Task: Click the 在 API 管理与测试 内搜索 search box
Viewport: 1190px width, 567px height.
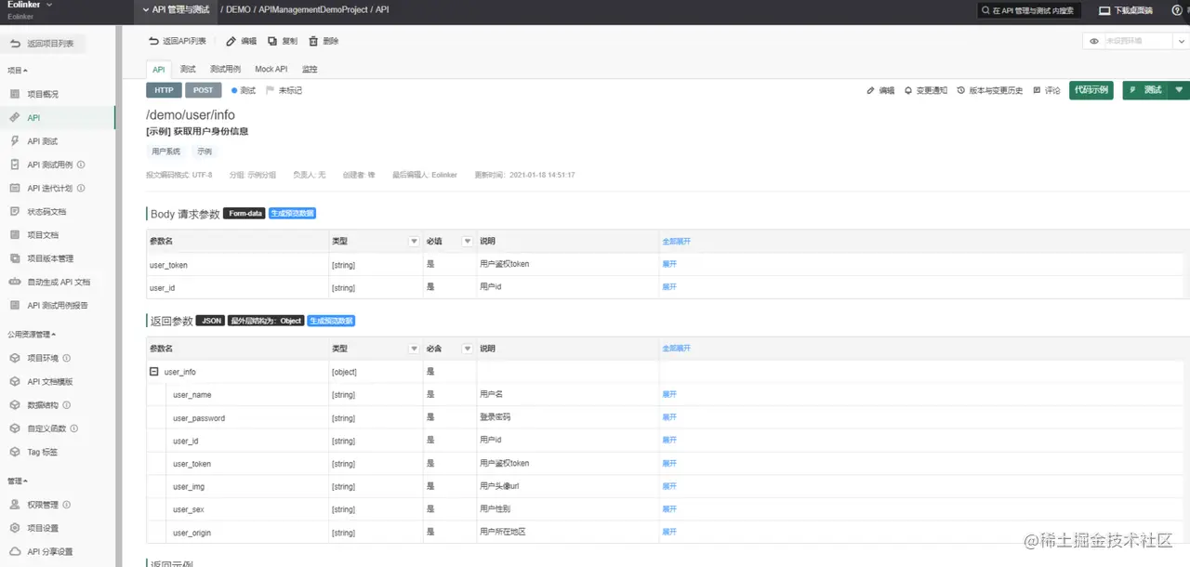Action: pyautogui.click(x=1028, y=10)
